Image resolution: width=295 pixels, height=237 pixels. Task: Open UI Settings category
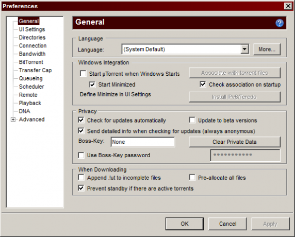pyautogui.click(x=32, y=29)
